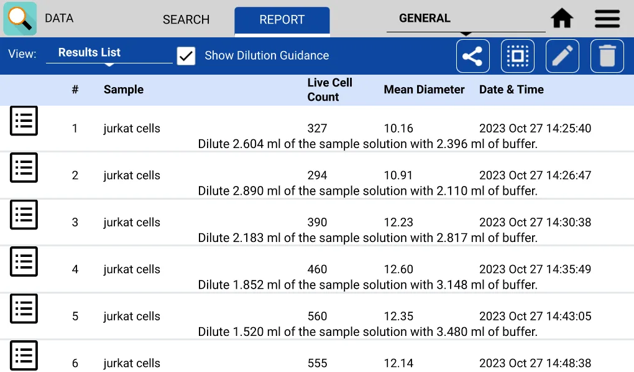
Task: Open the Share results icon
Action: point(472,55)
